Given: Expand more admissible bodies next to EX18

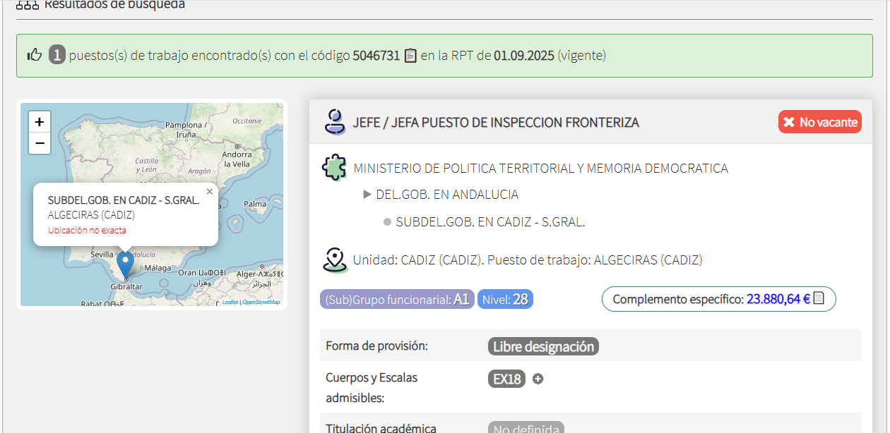Looking at the screenshot, I should (538, 379).
